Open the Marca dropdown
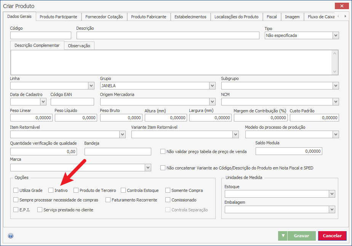This screenshot has width=352, height=246. [x=148, y=168]
